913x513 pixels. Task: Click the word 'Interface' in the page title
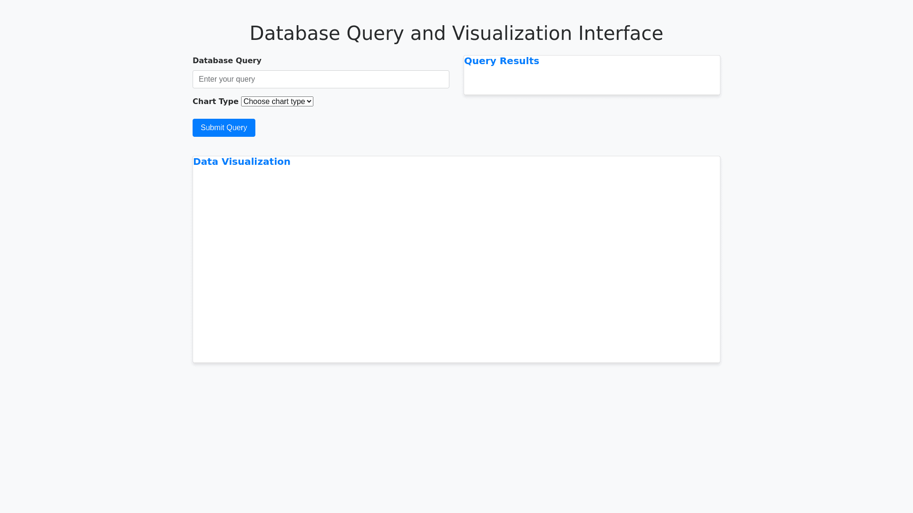(x=620, y=33)
